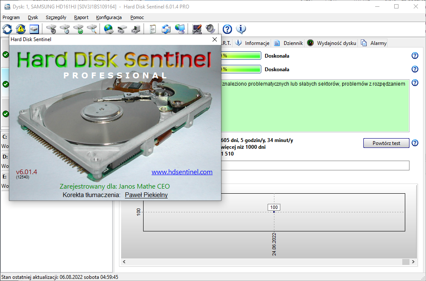Open the Szczegóły menu
This screenshot has height=281, width=426.
pos(56,17)
